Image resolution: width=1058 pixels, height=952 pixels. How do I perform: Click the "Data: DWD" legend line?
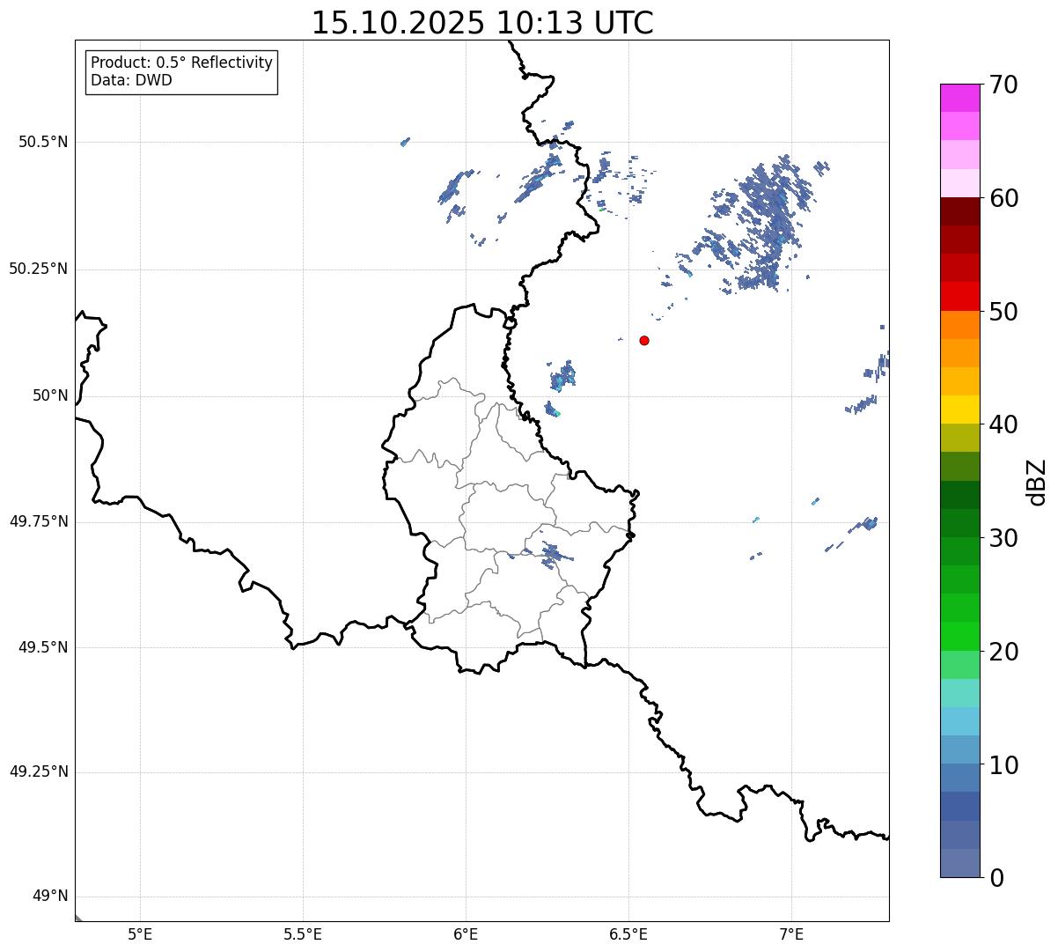coord(131,80)
